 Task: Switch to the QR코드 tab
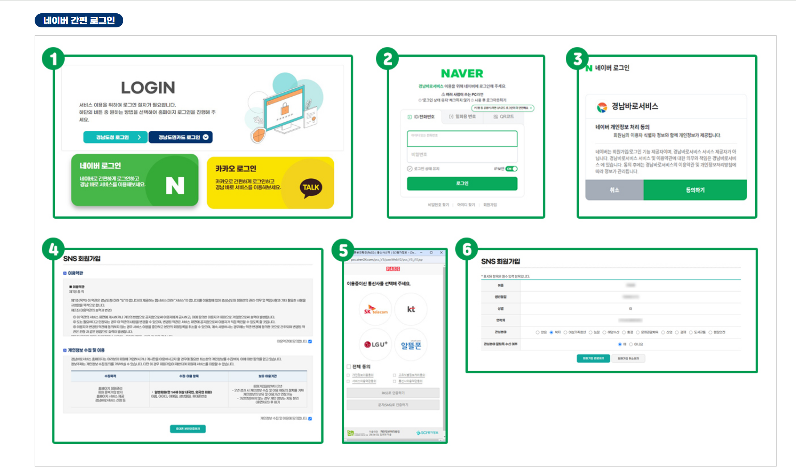click(x=503, y=117)
